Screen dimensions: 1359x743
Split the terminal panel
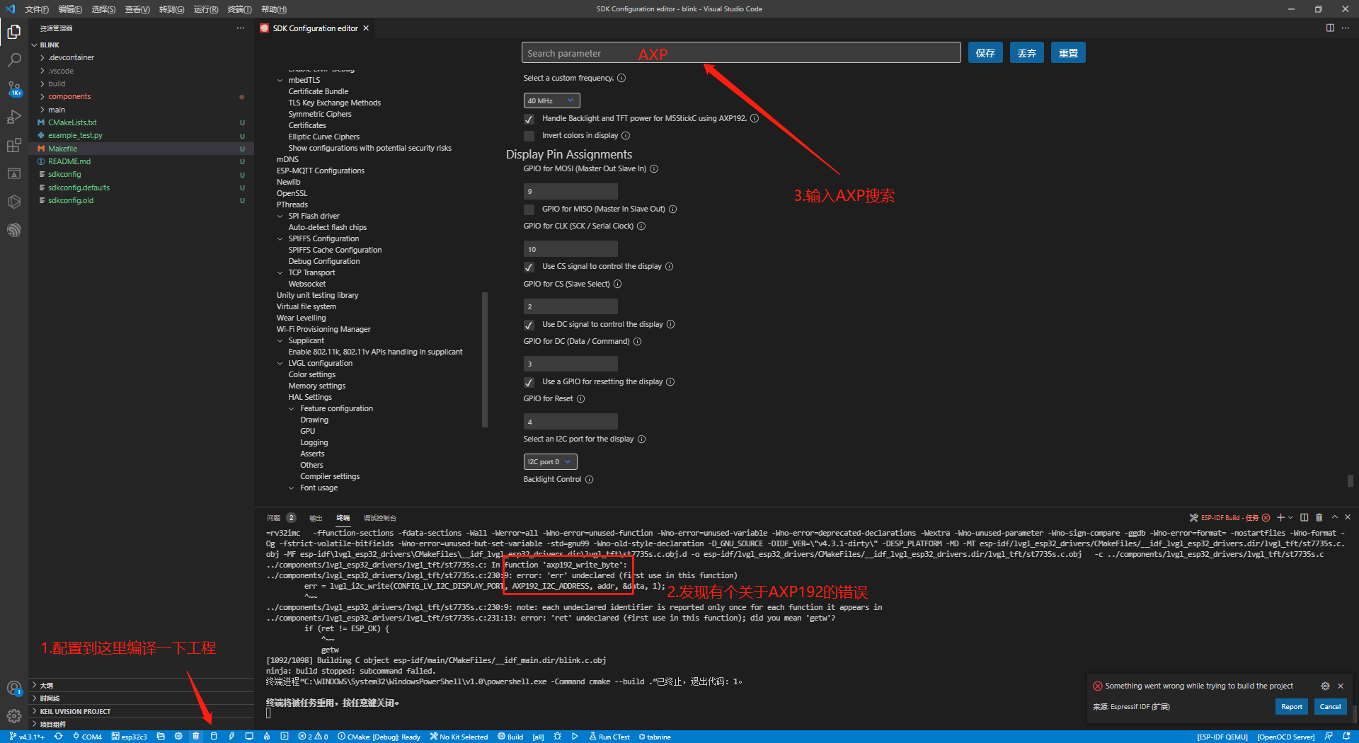point(1304,517)
